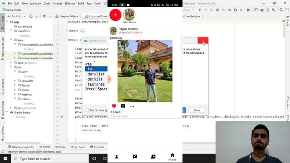This screenshot has width=290, height=163.
Task: Open Project panel settings gear
Action: (x=44, y=16)
